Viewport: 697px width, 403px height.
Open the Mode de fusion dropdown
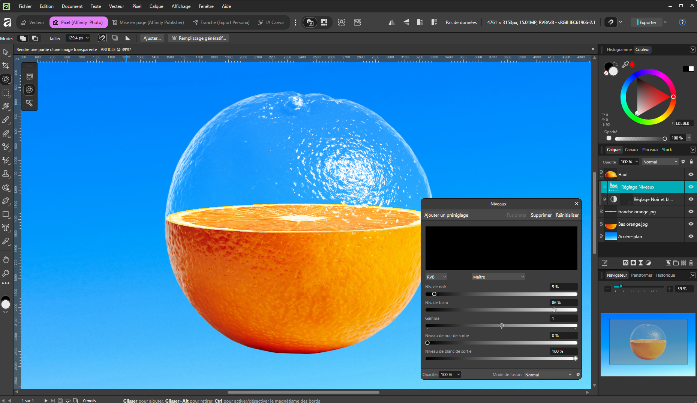[548, 375]
